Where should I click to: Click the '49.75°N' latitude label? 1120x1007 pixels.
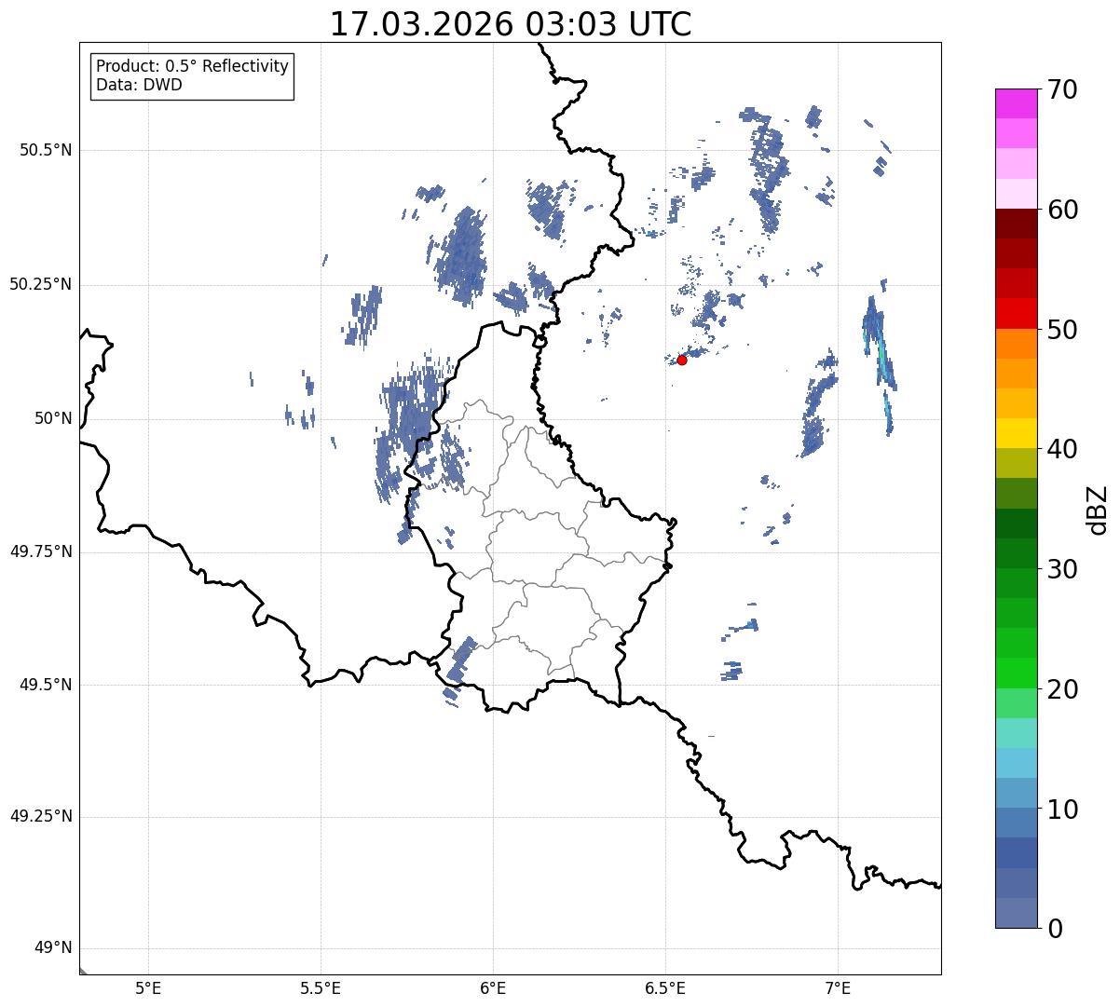[x=41, y=551]
